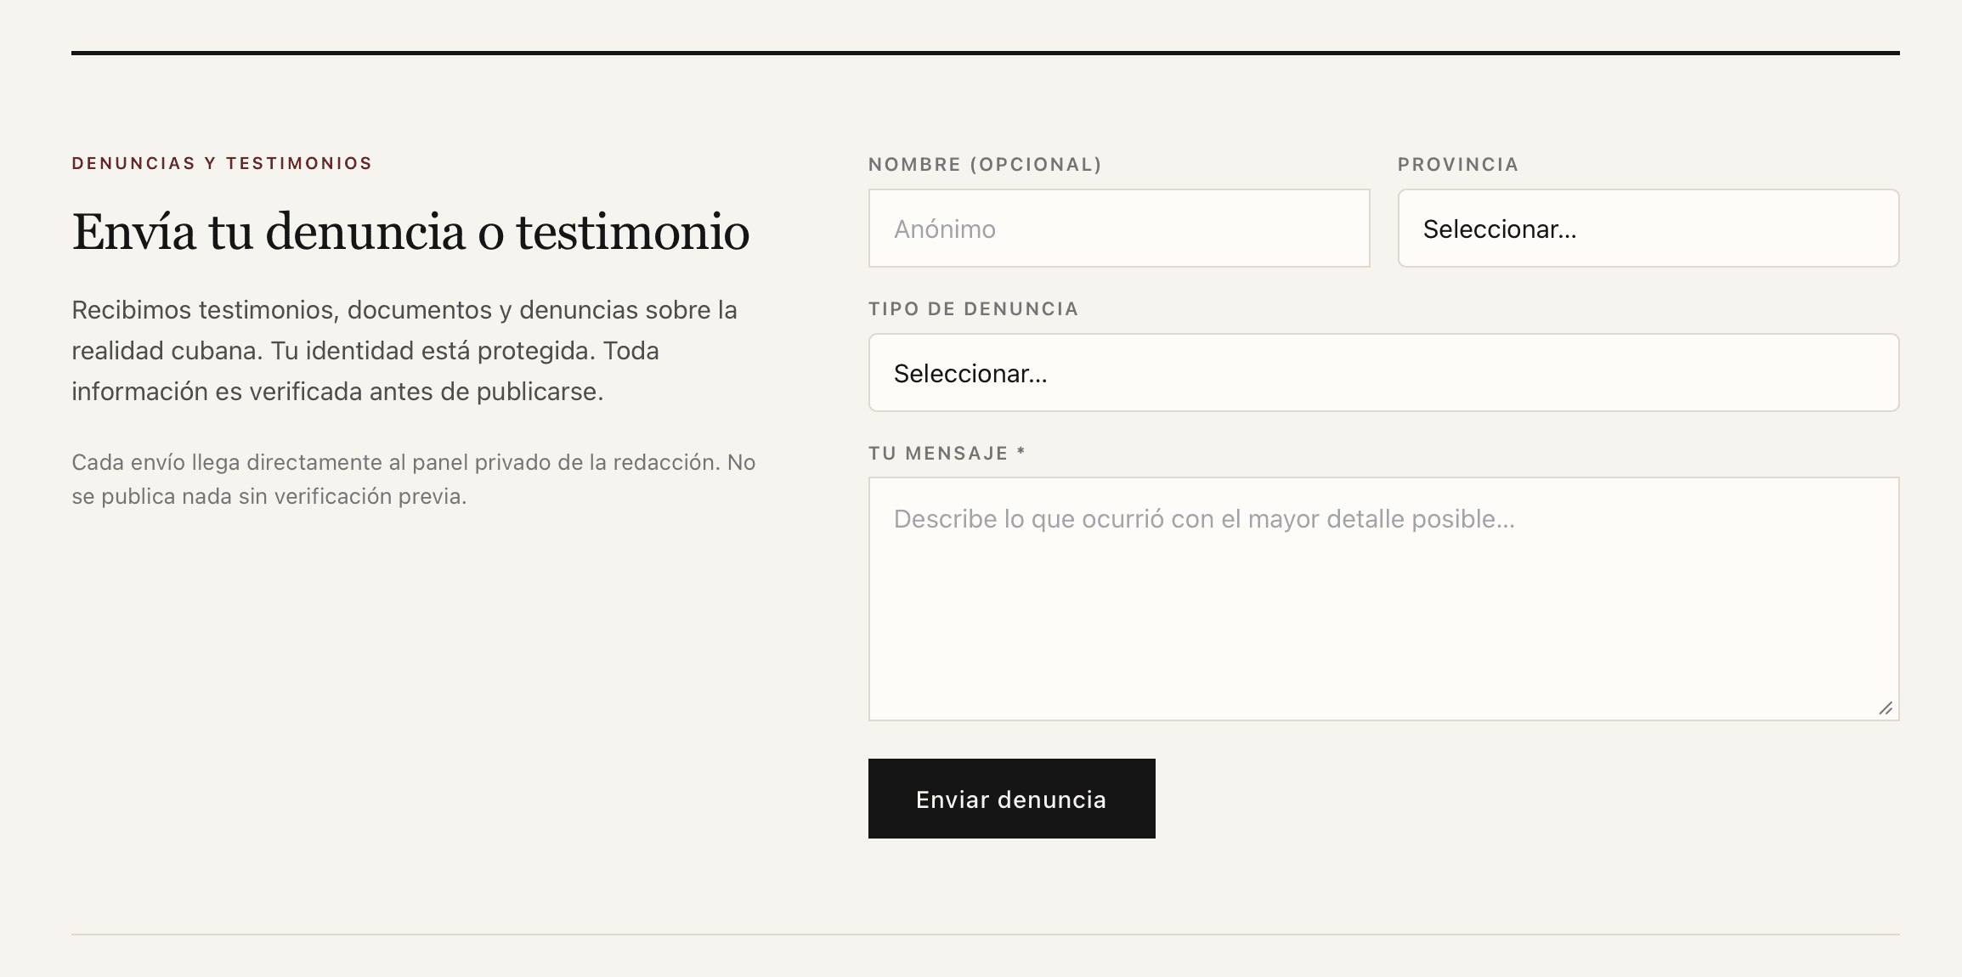Expand the Seleccionar menu under Provincia

pos(1647,228)
